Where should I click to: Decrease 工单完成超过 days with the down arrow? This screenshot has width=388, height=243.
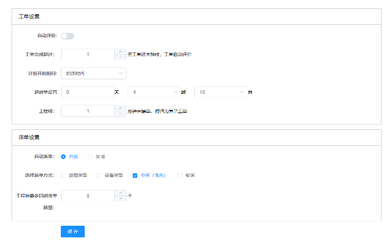[121, 58]
